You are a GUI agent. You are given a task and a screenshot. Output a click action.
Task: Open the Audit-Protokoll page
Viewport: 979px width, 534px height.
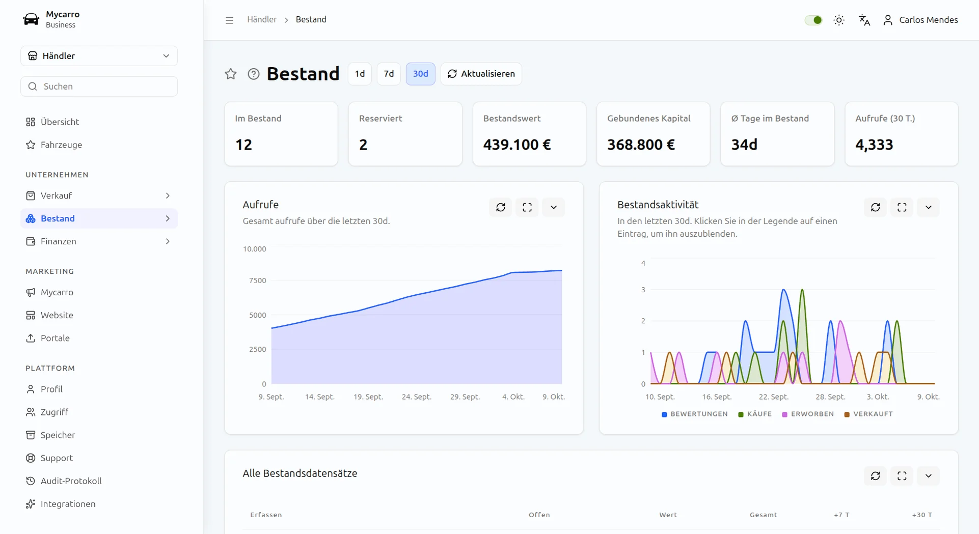(x=99, y=481)
